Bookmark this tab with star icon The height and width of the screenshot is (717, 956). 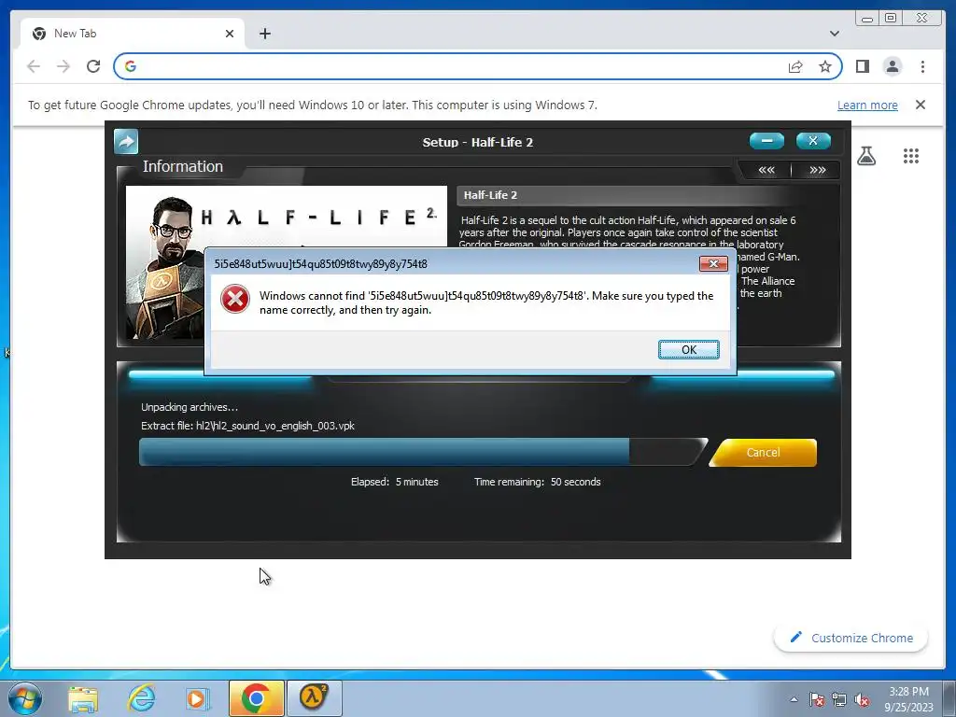825,66
